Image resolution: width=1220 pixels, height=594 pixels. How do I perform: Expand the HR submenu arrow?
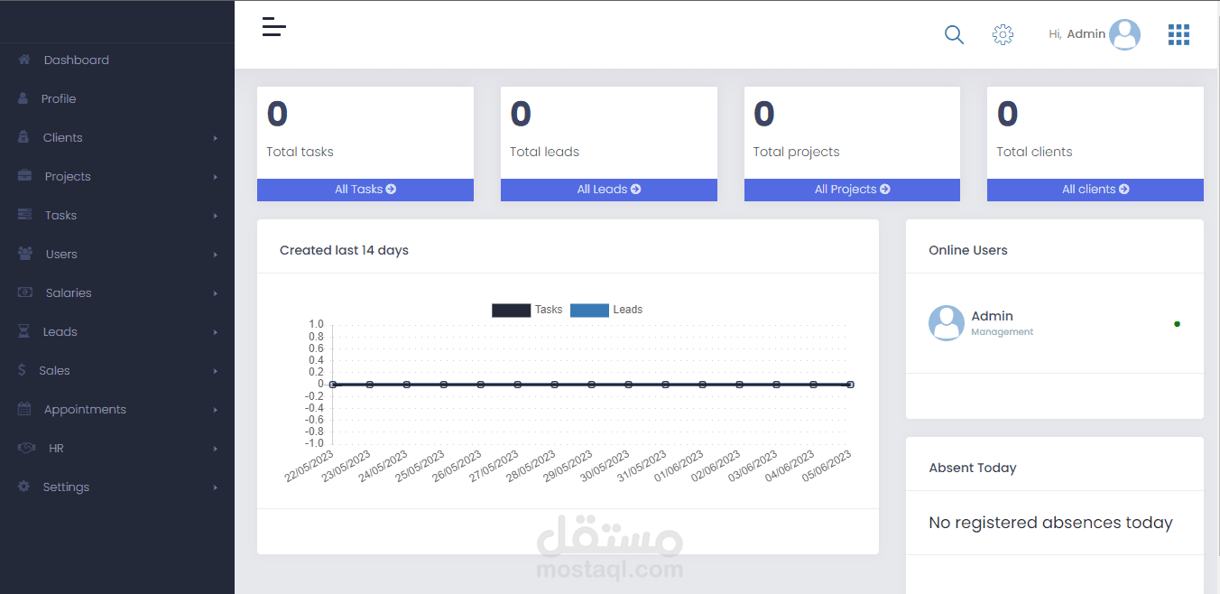pos(216,449)
